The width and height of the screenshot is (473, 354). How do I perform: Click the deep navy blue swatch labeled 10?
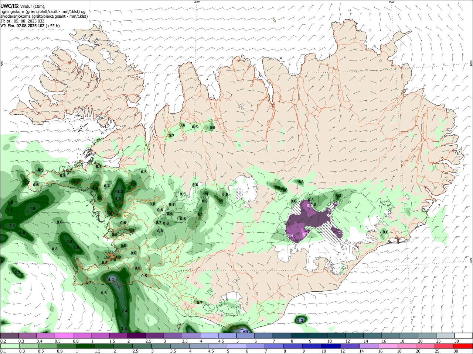(x=331, y=346)
